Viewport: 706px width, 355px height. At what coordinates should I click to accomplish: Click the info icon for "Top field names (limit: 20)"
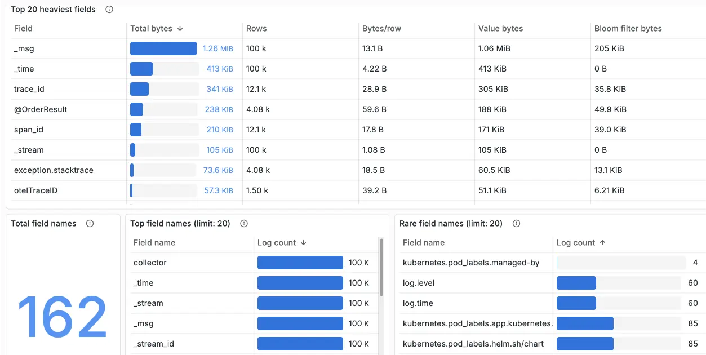(243, 223)
